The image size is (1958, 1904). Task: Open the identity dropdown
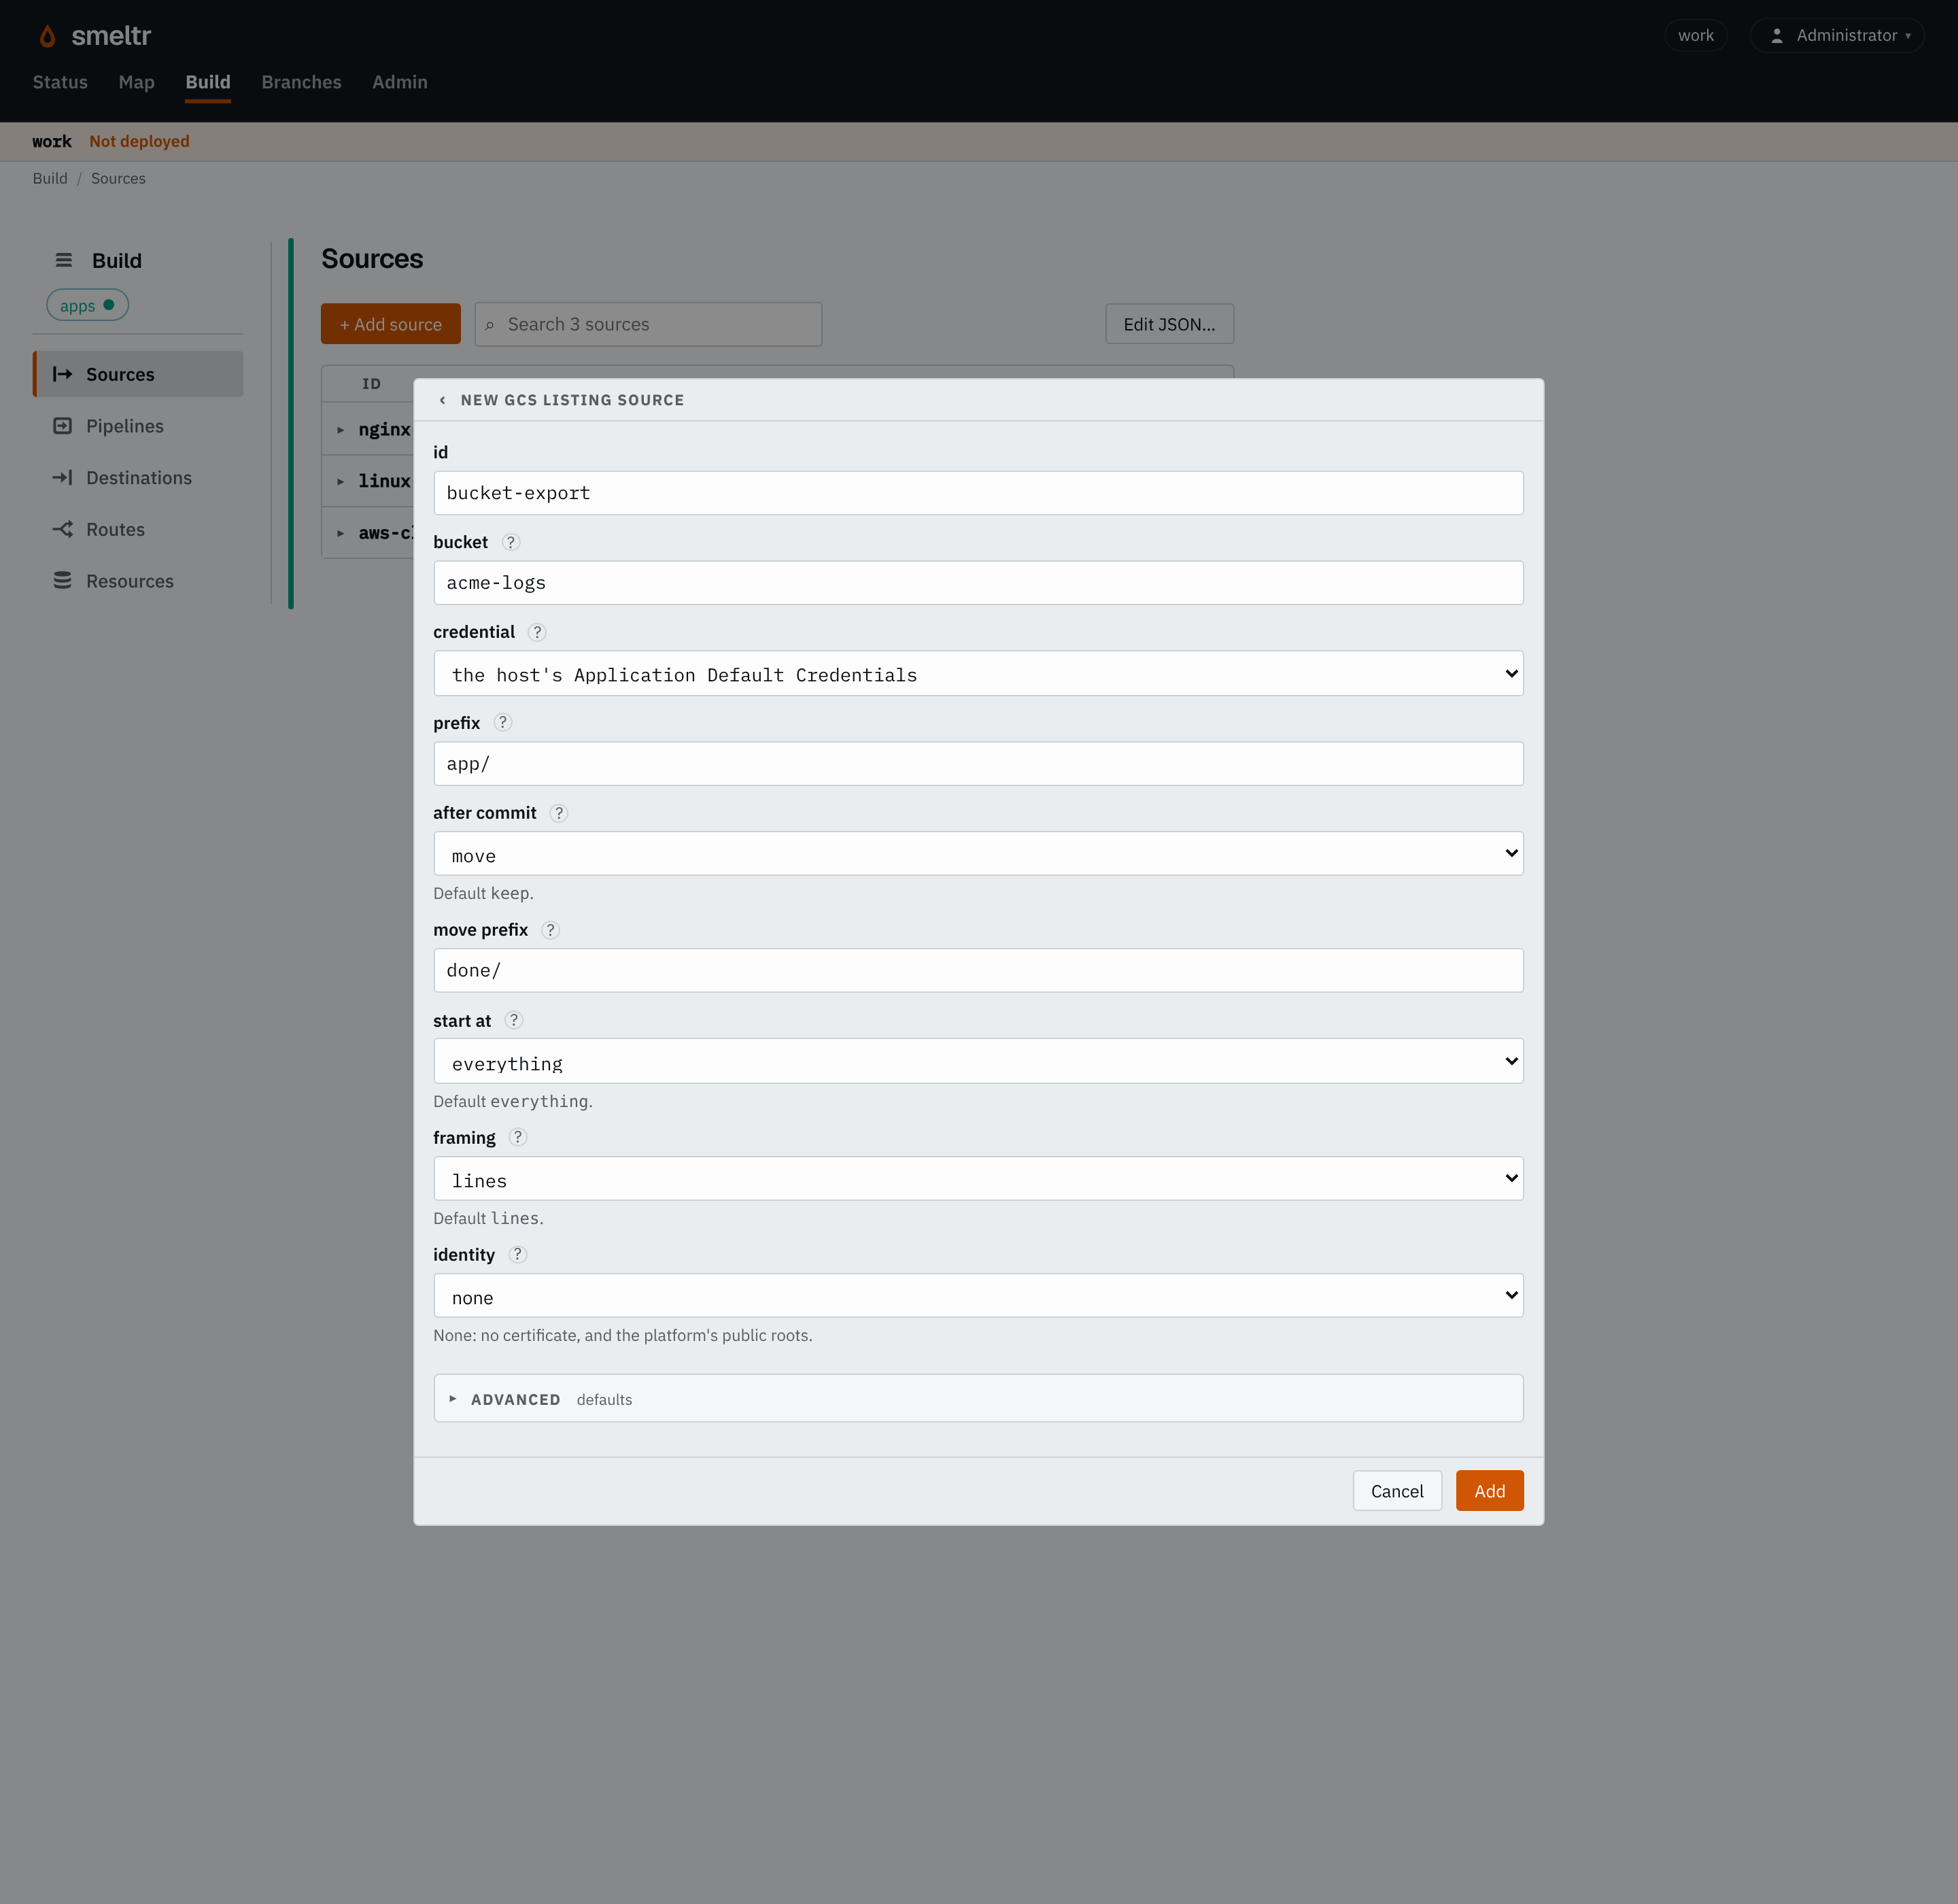[x=978, y=1296]
